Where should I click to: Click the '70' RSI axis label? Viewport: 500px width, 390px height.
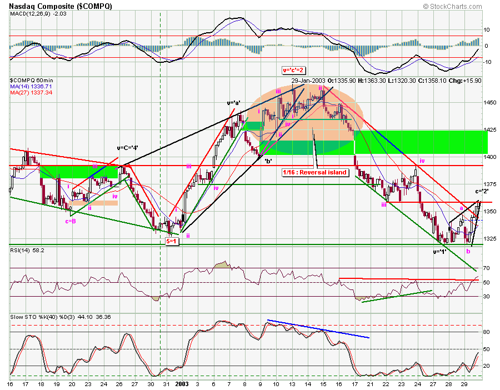point(486,268)
